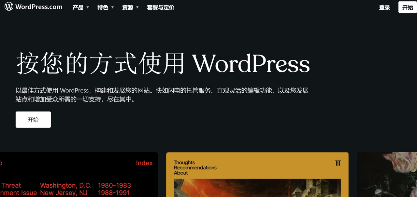Open the floral theme preview thumbnail
This screenshot has height=197, width=417.
(387, 175)
